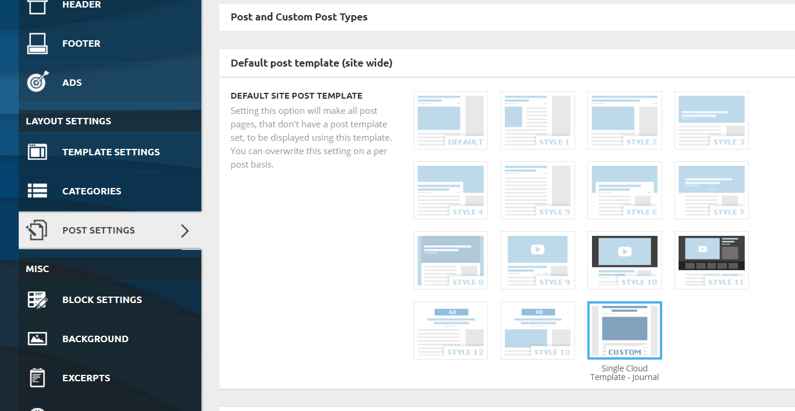The height and width of the screenshot is (411, 795).
Task: Open Block Settings in the sidebar
Action: (110, 299)
